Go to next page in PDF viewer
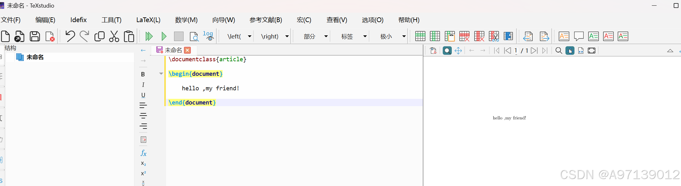681x186 pixels. [x=534, y=51]
